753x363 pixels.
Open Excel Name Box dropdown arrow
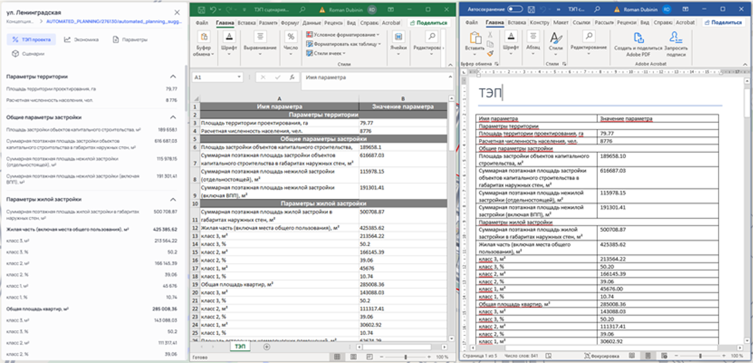click(239, 77)
